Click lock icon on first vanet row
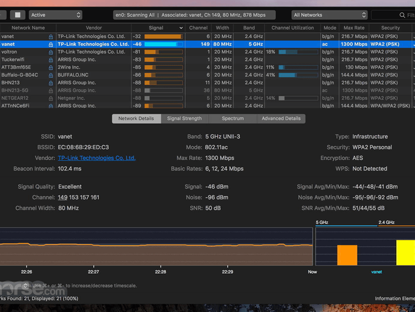 (x=51, y=37)
